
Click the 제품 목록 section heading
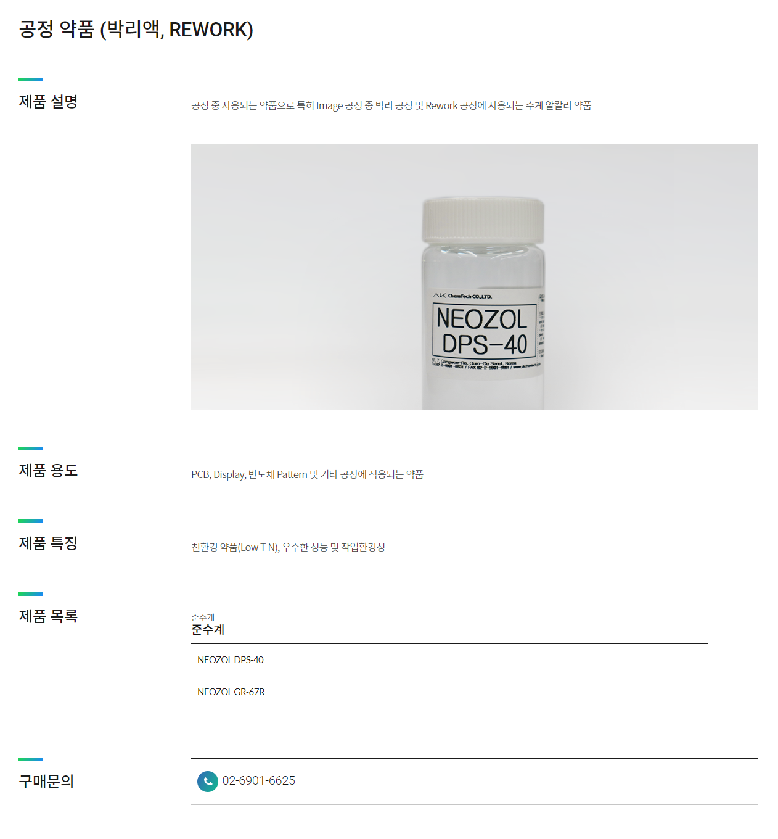[x=48, y=616]
